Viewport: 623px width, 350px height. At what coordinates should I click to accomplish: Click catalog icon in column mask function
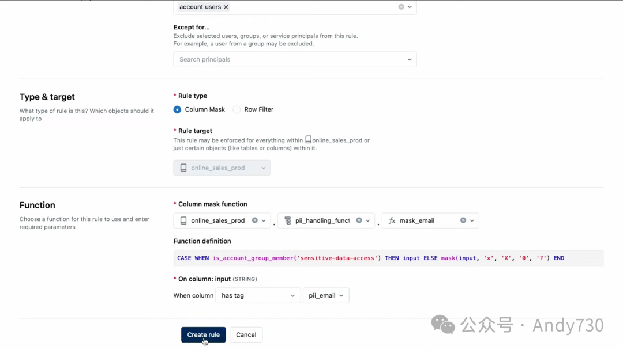(183, 220)
